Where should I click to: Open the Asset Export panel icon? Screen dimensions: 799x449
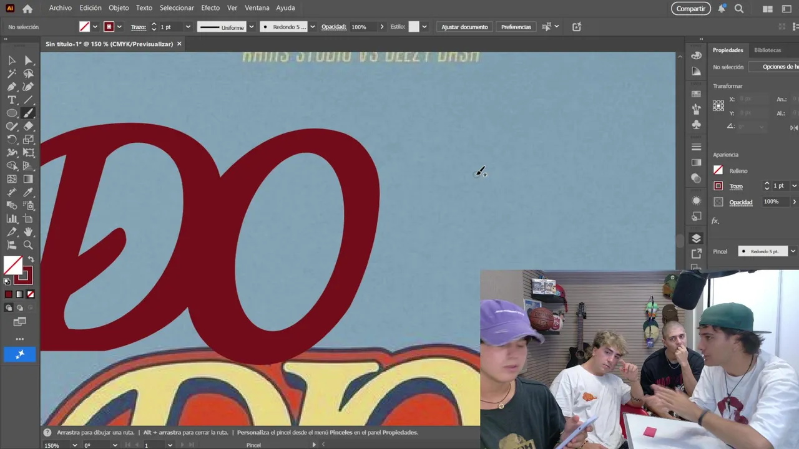pyautogui.click(x=697, y=253)
